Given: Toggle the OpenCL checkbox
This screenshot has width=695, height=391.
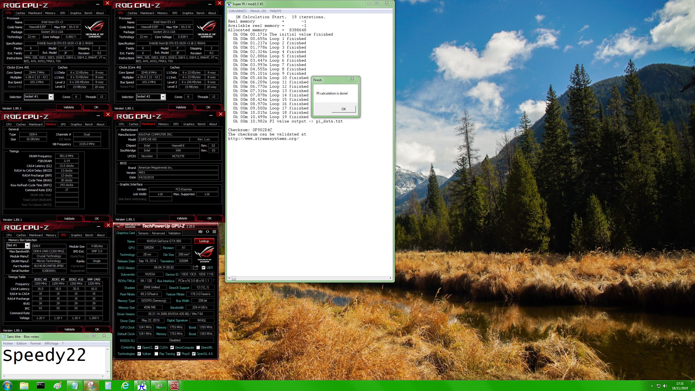Looking at the screenshot, I should pos(139,347).
